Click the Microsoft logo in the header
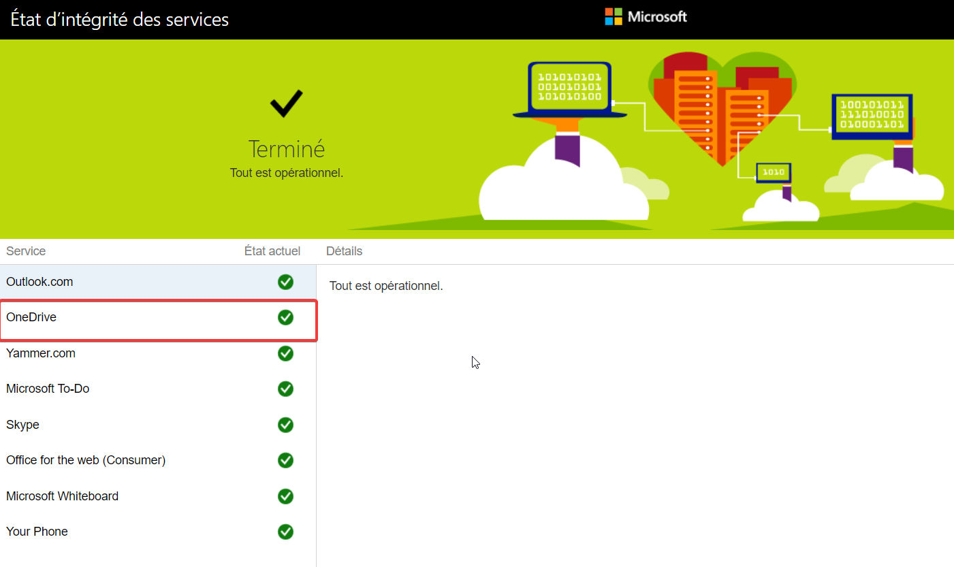954x567 pixels. pyautogui.click(x=646, y=16)
